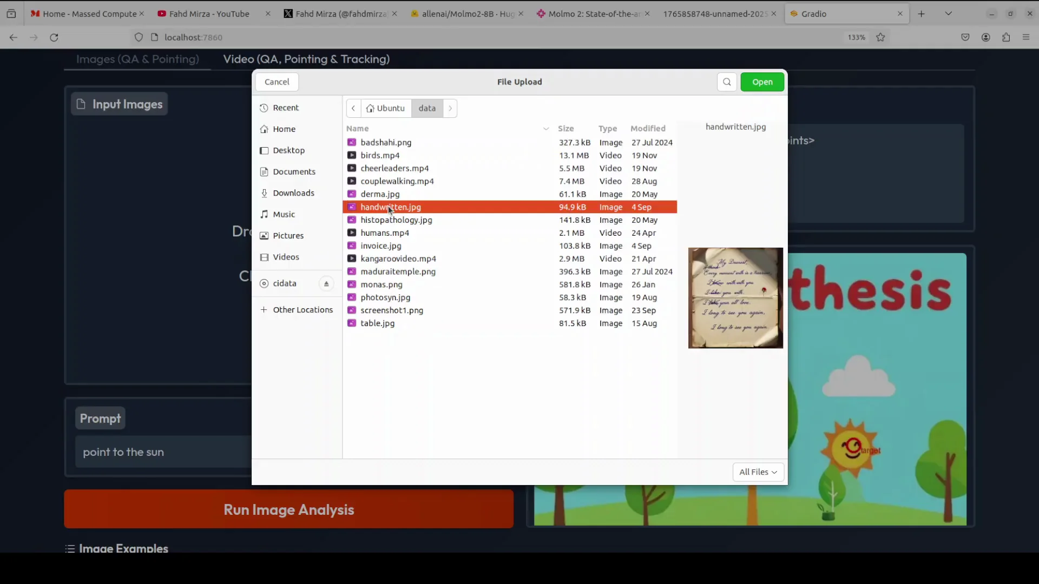Open the All Files filter dropdown
1039x584 pixels.
(758, 472)
